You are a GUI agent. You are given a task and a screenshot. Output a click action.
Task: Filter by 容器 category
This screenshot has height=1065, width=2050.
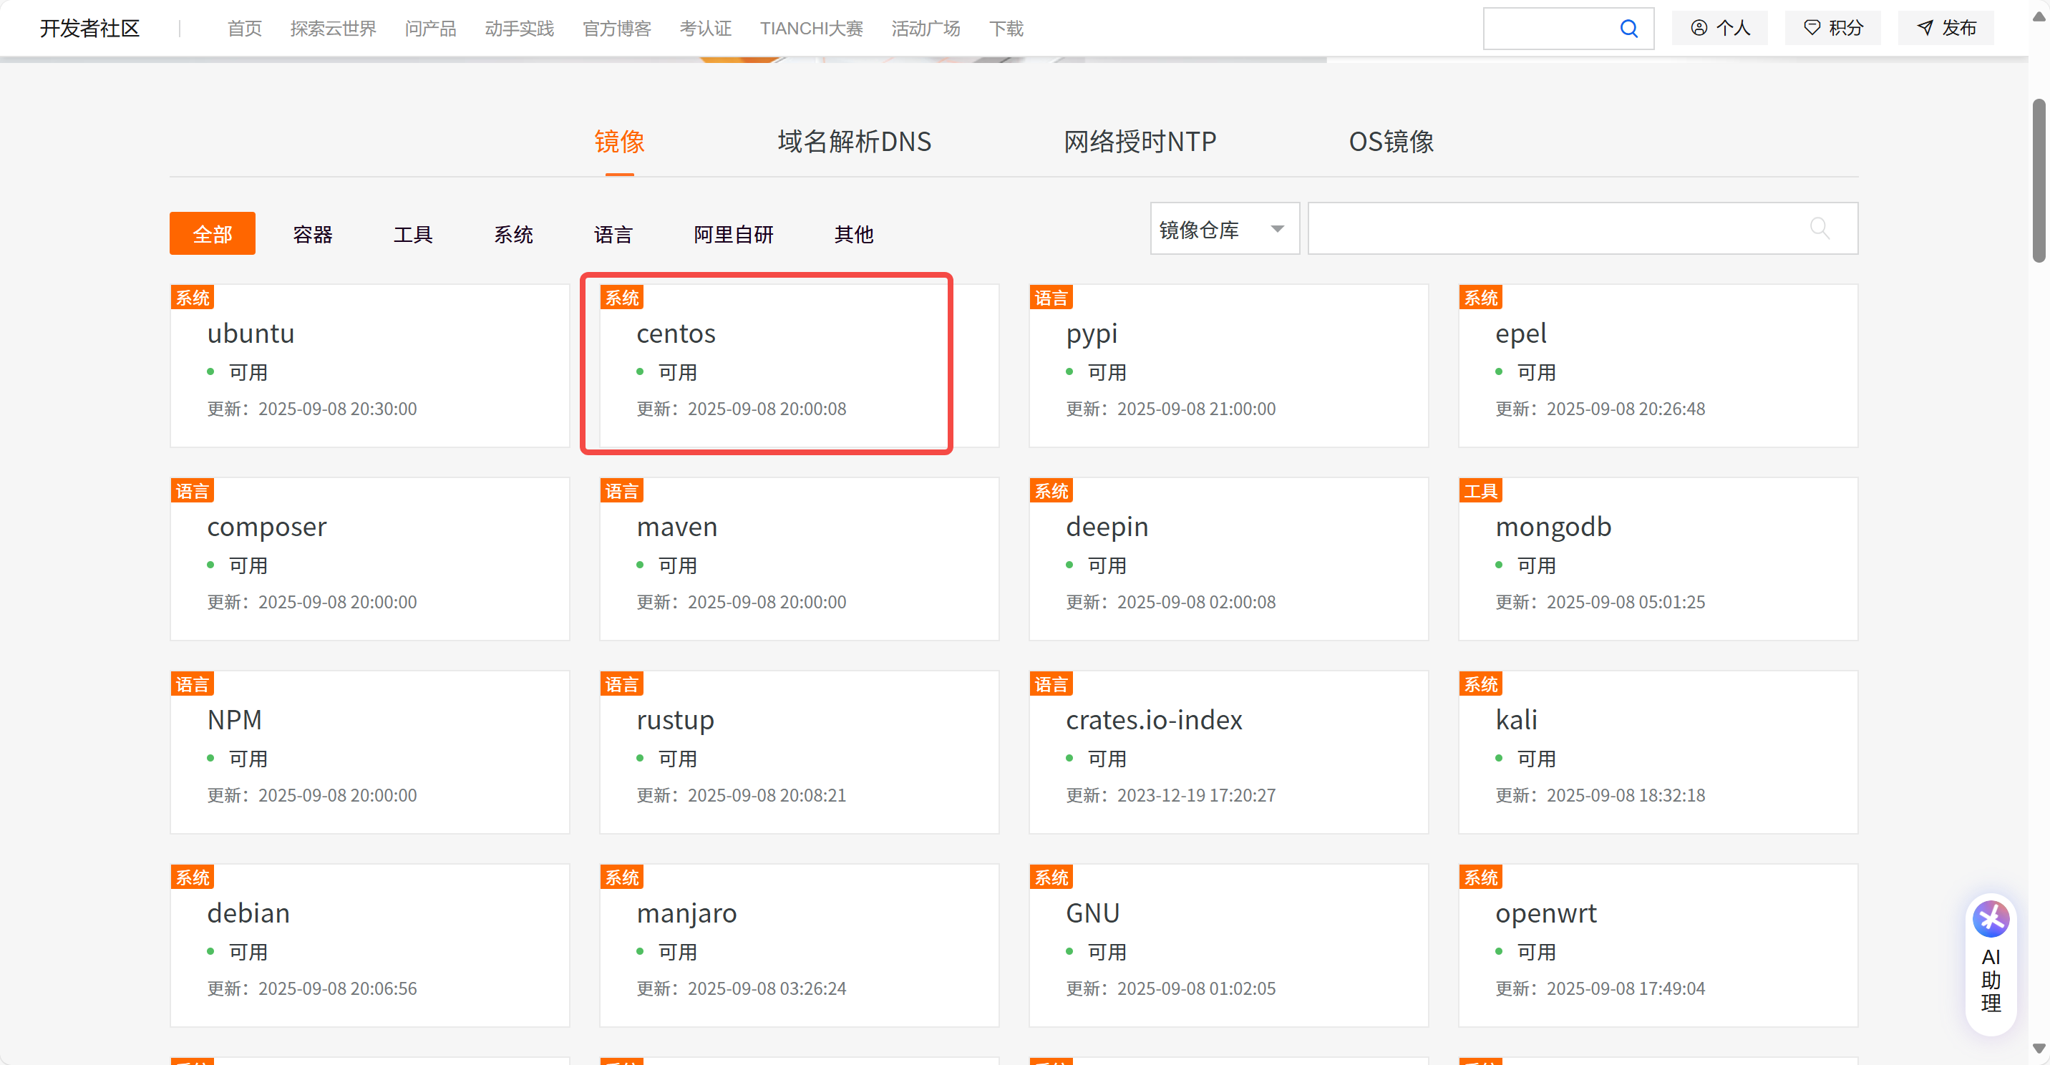pyautogui.click(x=313, y=234)
